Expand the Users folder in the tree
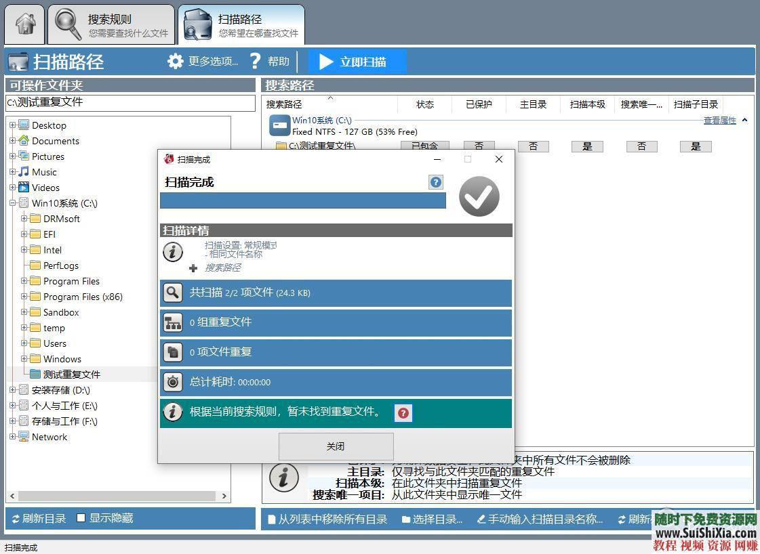 (x=24, y=343)
